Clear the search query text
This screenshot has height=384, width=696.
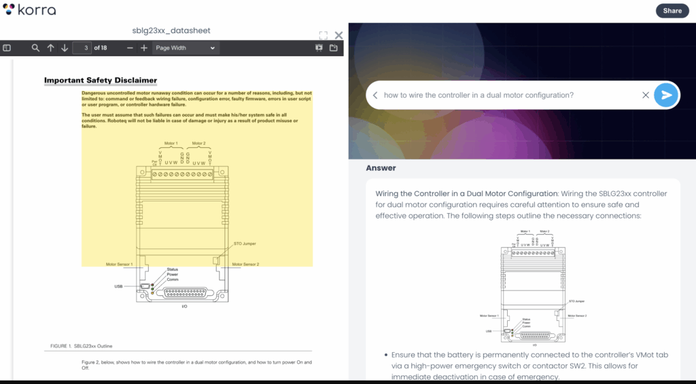coord(646,95)
